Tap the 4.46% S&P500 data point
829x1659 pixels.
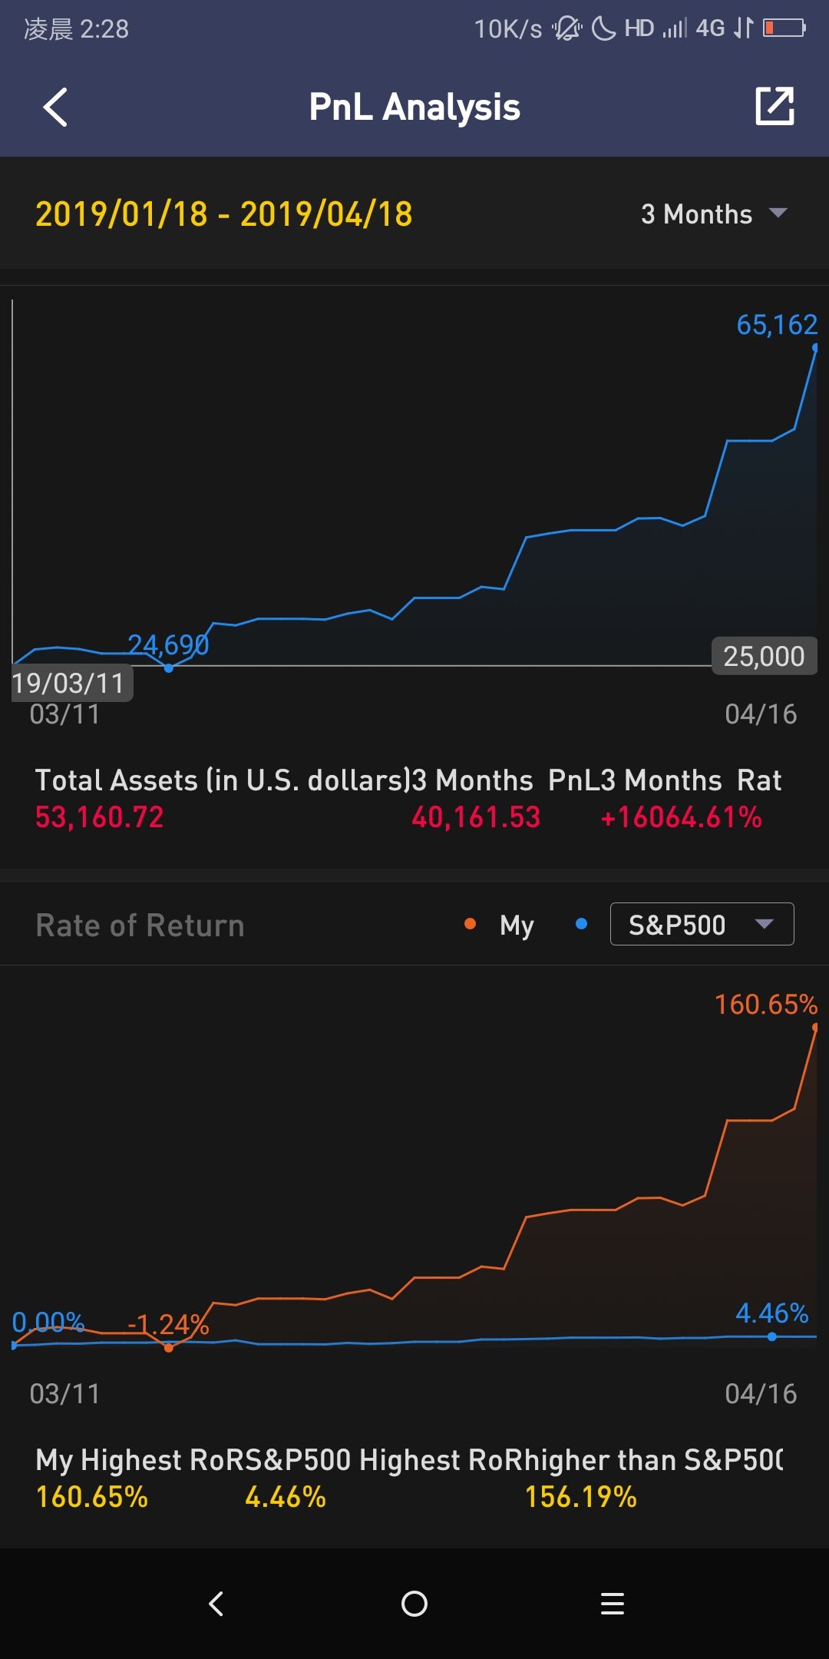[x=772, y=1336]
